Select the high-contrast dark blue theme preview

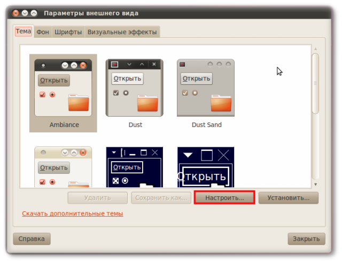click(135, 168)
